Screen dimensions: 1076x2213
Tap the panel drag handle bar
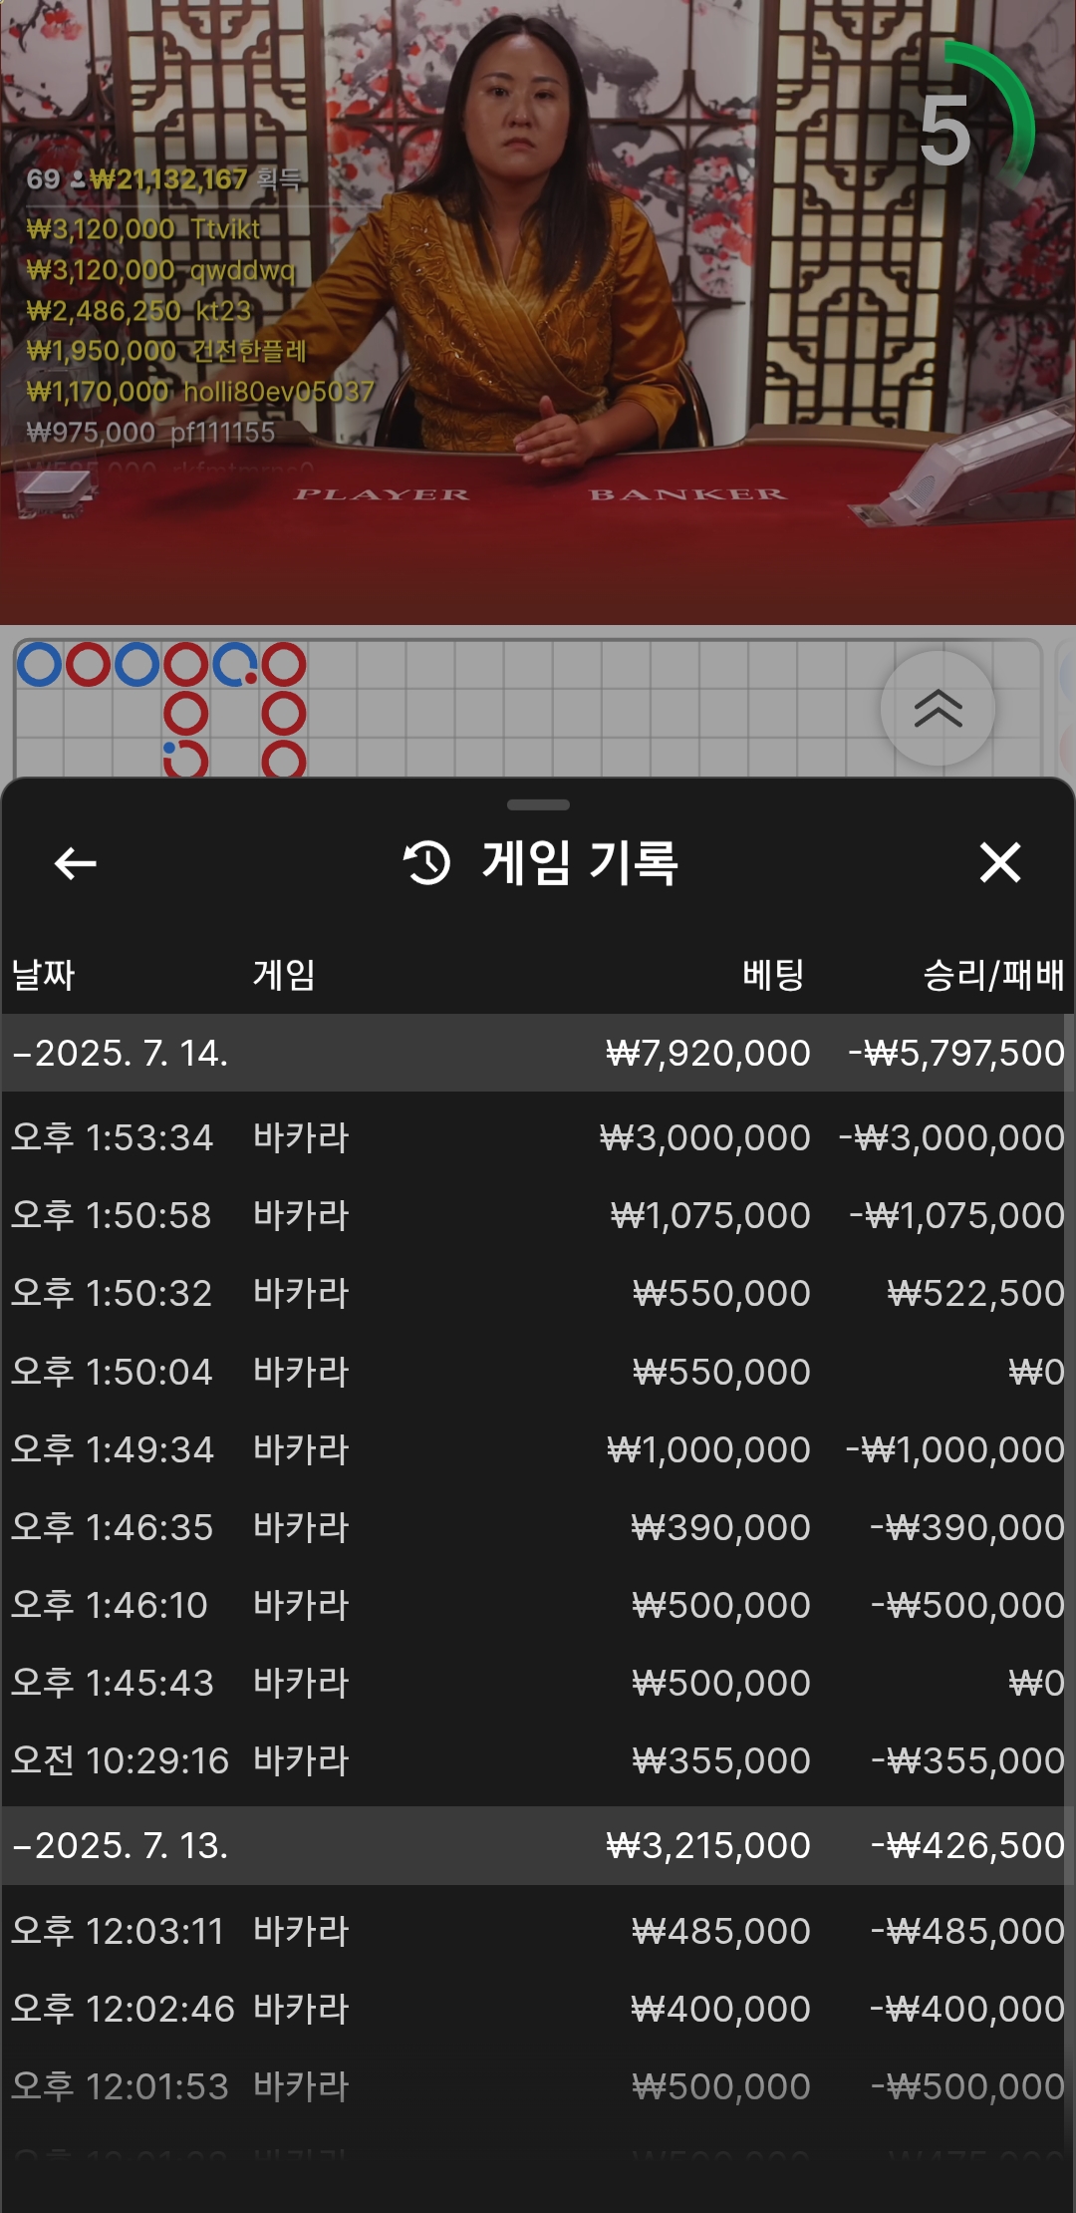point(538,804)
